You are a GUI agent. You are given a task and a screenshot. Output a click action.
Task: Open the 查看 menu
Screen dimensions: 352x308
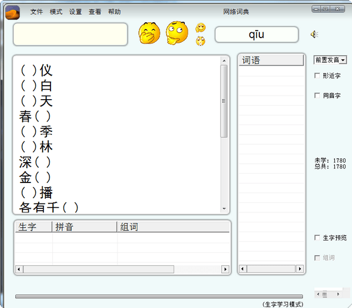(94, 12)
